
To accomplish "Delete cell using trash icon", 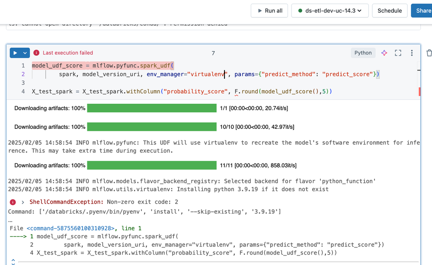I will [429, 53].
